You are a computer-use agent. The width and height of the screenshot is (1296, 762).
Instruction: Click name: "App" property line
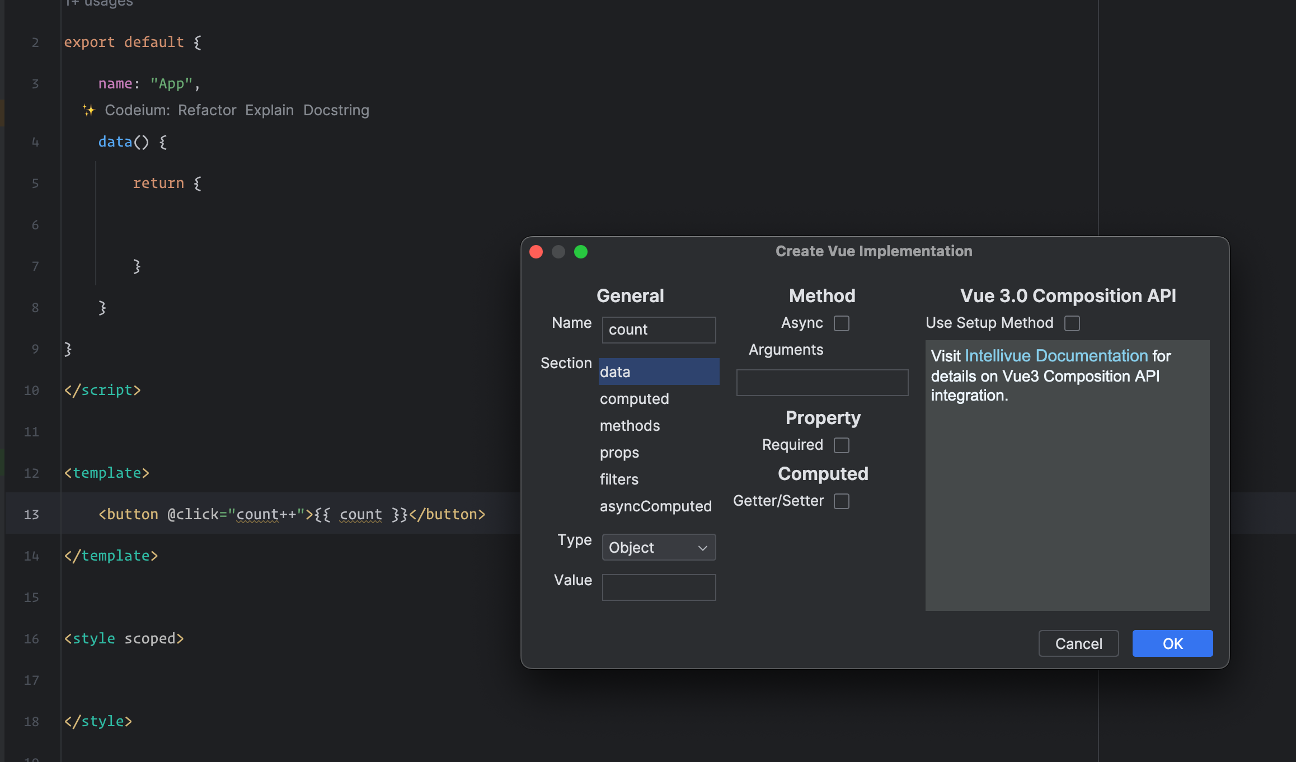coord(149,83)
